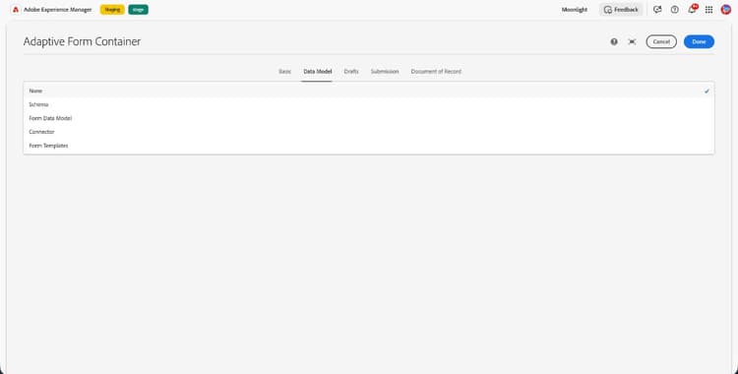This screenshot has width=738, height=374.
Task: Open the user profile avatar
Action: (726, 10)
